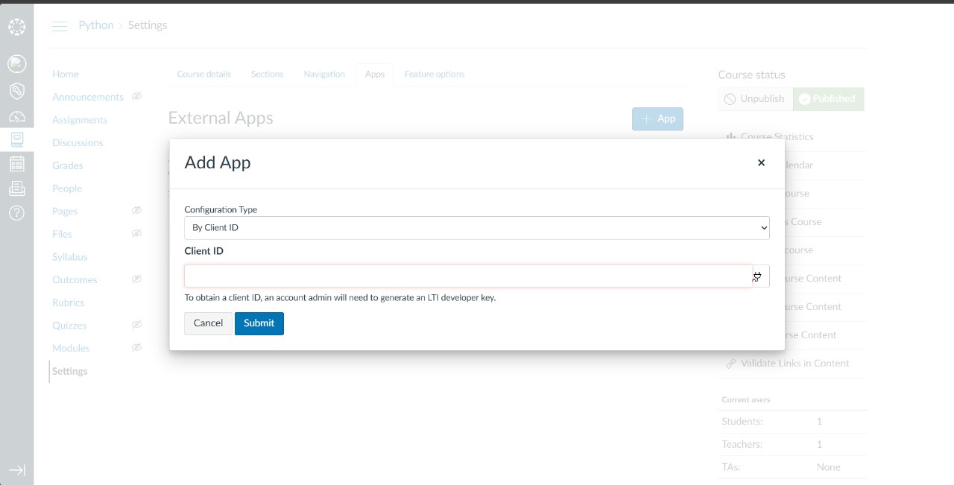Click the 'Current users' heading

click(746, 400)
